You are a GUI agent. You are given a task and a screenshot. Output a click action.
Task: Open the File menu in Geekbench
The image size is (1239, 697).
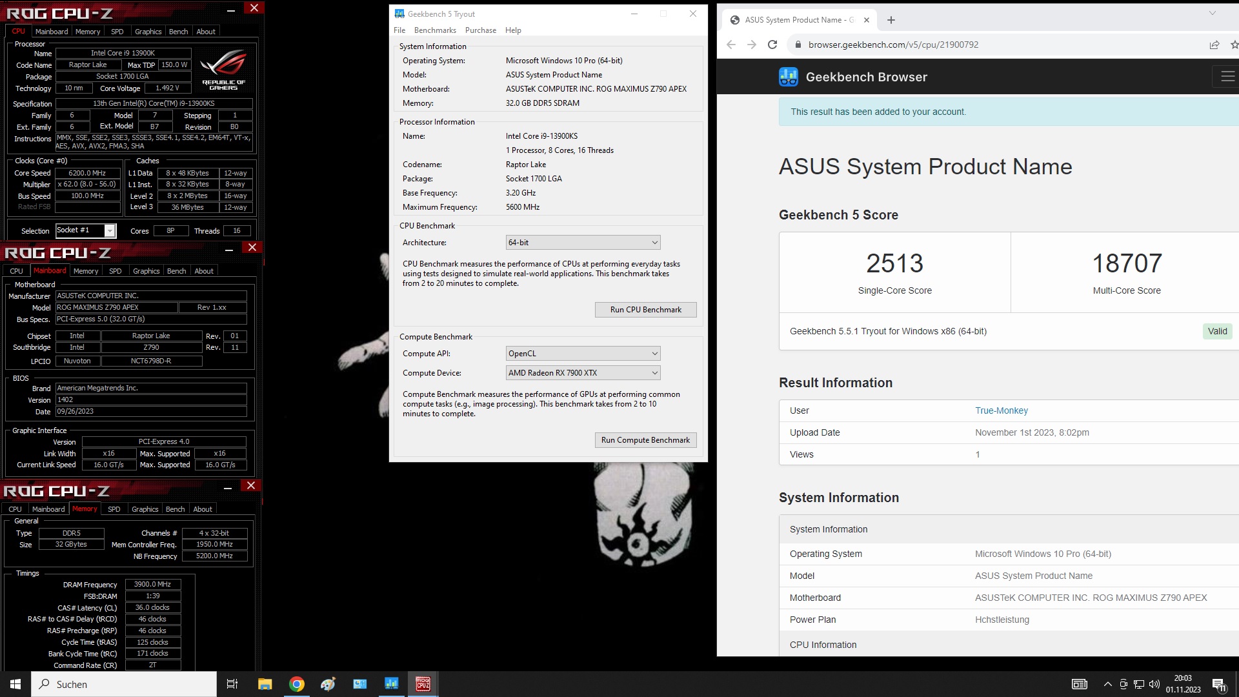tap(399, 30)
